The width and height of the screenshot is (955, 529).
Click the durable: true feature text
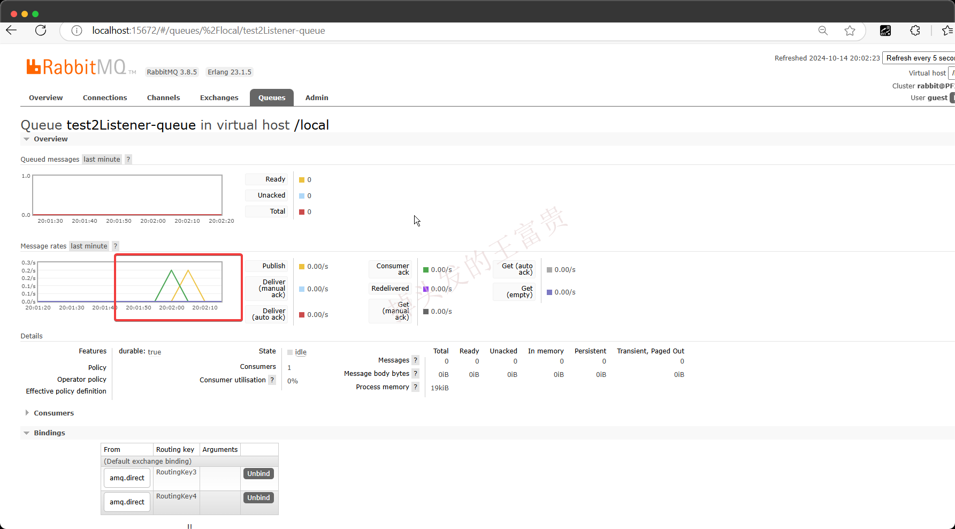pos(140,352)
